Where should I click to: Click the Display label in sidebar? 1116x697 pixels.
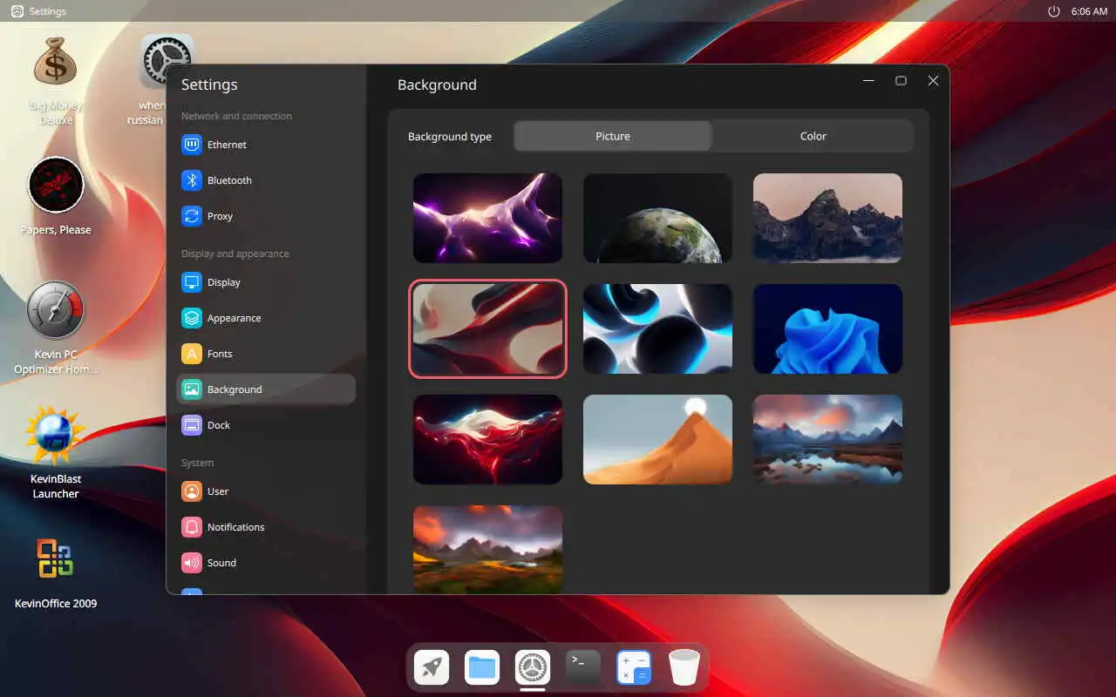[x=224, y=282]
